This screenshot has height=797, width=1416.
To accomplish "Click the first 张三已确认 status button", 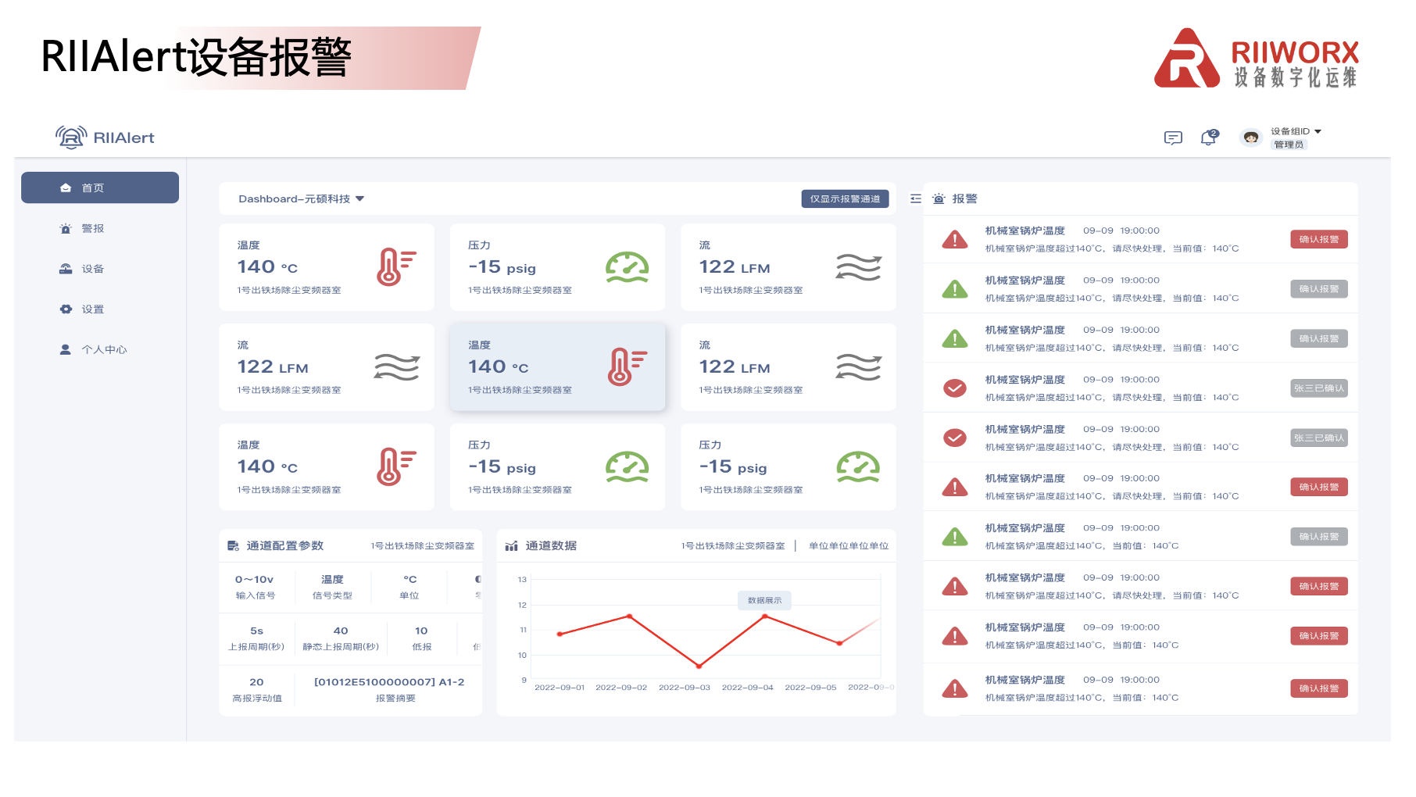I will click(1318, 388).
